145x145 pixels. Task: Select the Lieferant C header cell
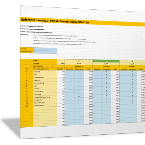[x=132, y=67]
